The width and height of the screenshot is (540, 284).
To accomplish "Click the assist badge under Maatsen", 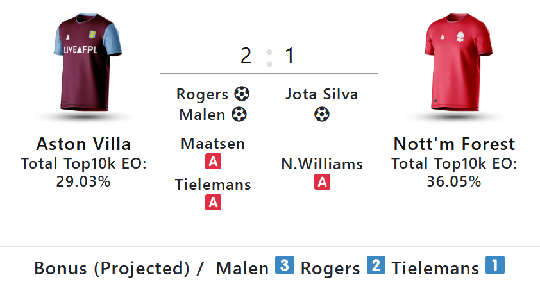I will tap(213, 162).
